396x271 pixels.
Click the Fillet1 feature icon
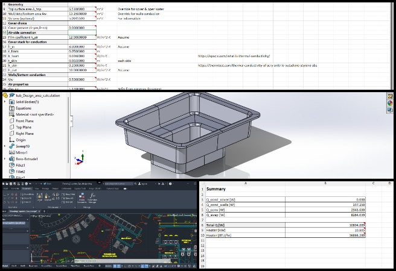click(x=12, y=165)
